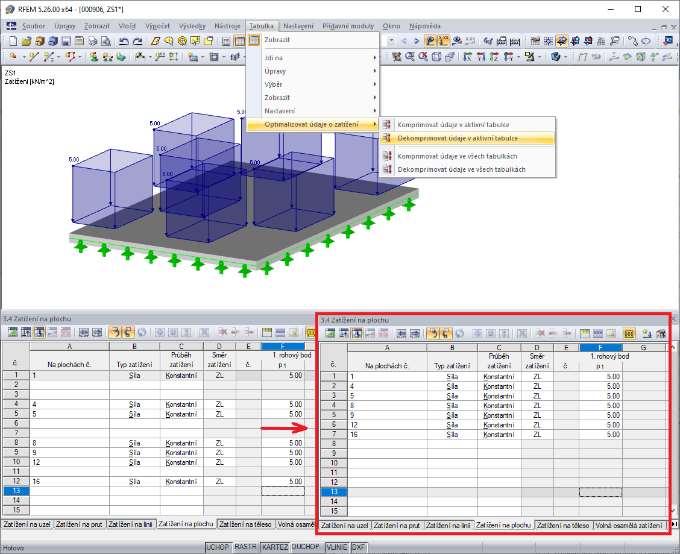This screenshot has width=680, height=554.
Task: Choose Dekomprimovat údaje ve všech tabulkách
Action: [x=467, y=169]
